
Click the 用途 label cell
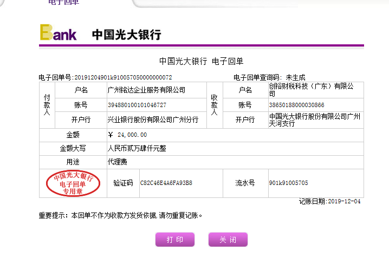point(73,162)
